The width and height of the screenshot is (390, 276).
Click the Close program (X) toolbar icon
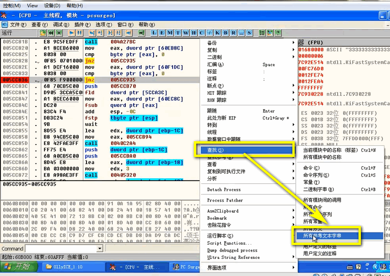click(59, 33)
